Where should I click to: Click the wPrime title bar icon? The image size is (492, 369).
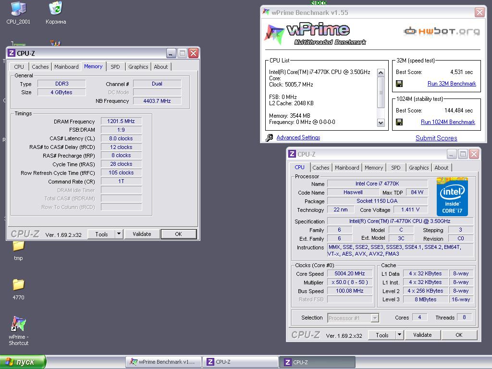point(266,12)
